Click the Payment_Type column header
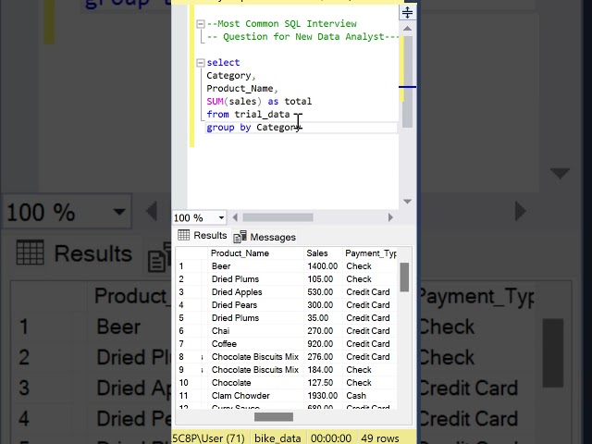 [x=371, y=253]
